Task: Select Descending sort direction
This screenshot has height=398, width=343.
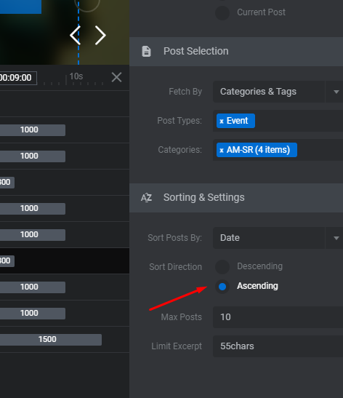Action: click(222, 267)
